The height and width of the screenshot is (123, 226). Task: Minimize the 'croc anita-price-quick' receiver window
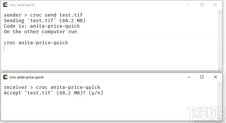[x=189, y=77]
